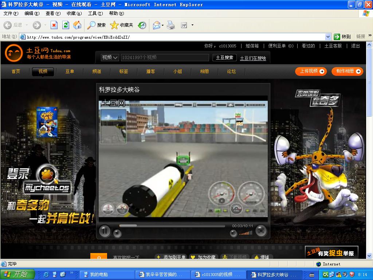Open the Start (开始) menu
This screenshot has width=373, height=280.
tap(17, 275)
